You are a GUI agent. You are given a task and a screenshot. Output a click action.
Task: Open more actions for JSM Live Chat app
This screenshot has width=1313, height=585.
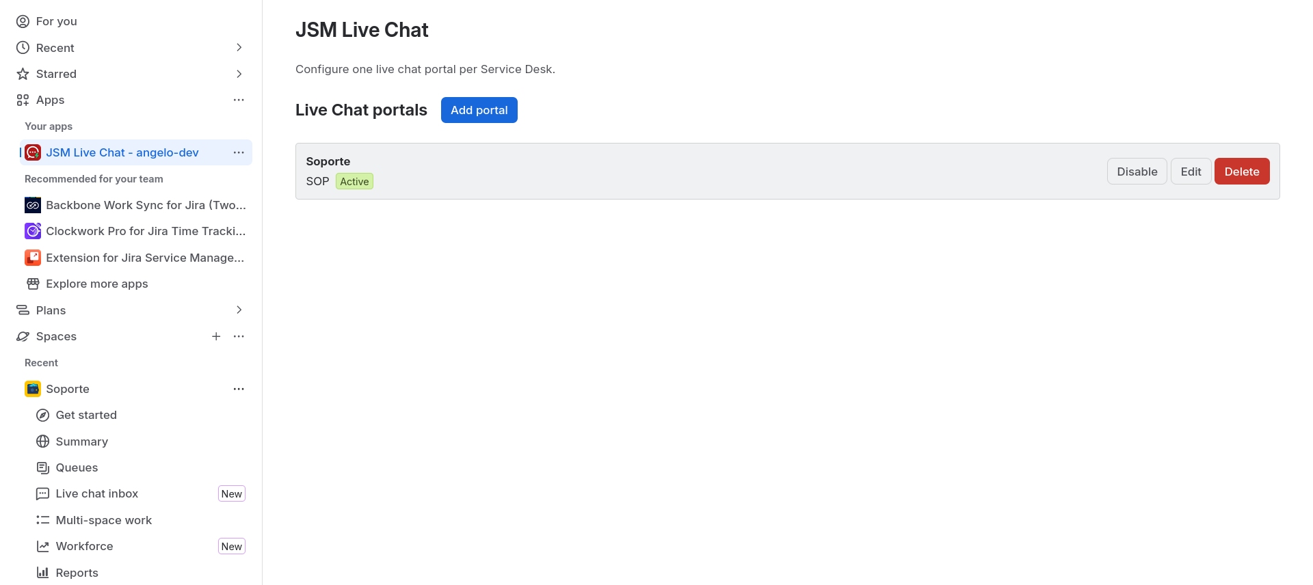click(239, 152)
